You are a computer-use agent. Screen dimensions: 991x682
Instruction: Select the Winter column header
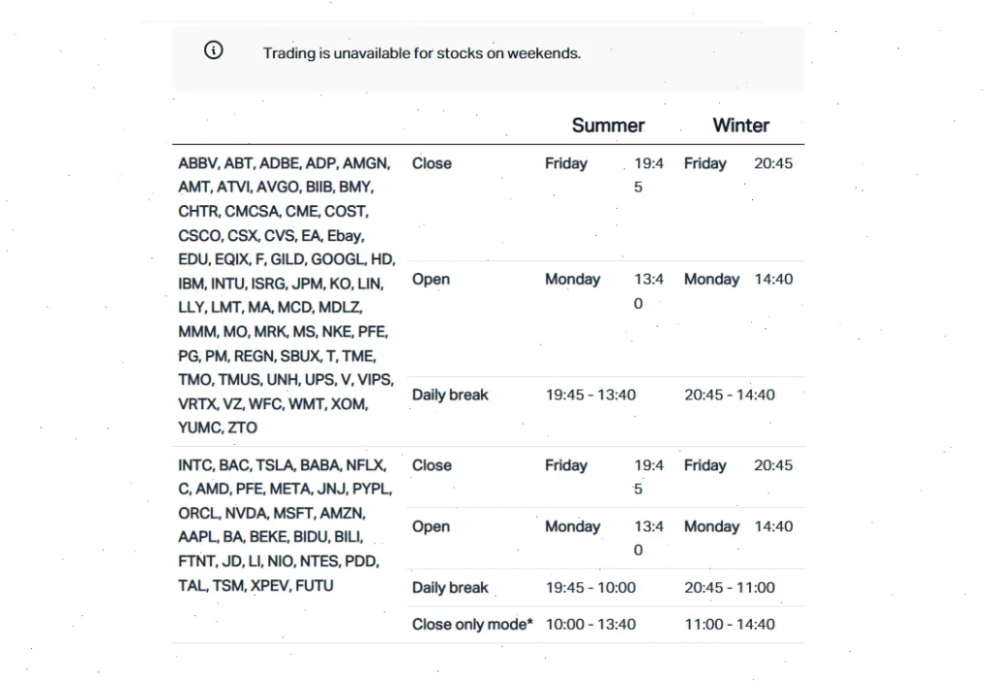pos(740,125)
